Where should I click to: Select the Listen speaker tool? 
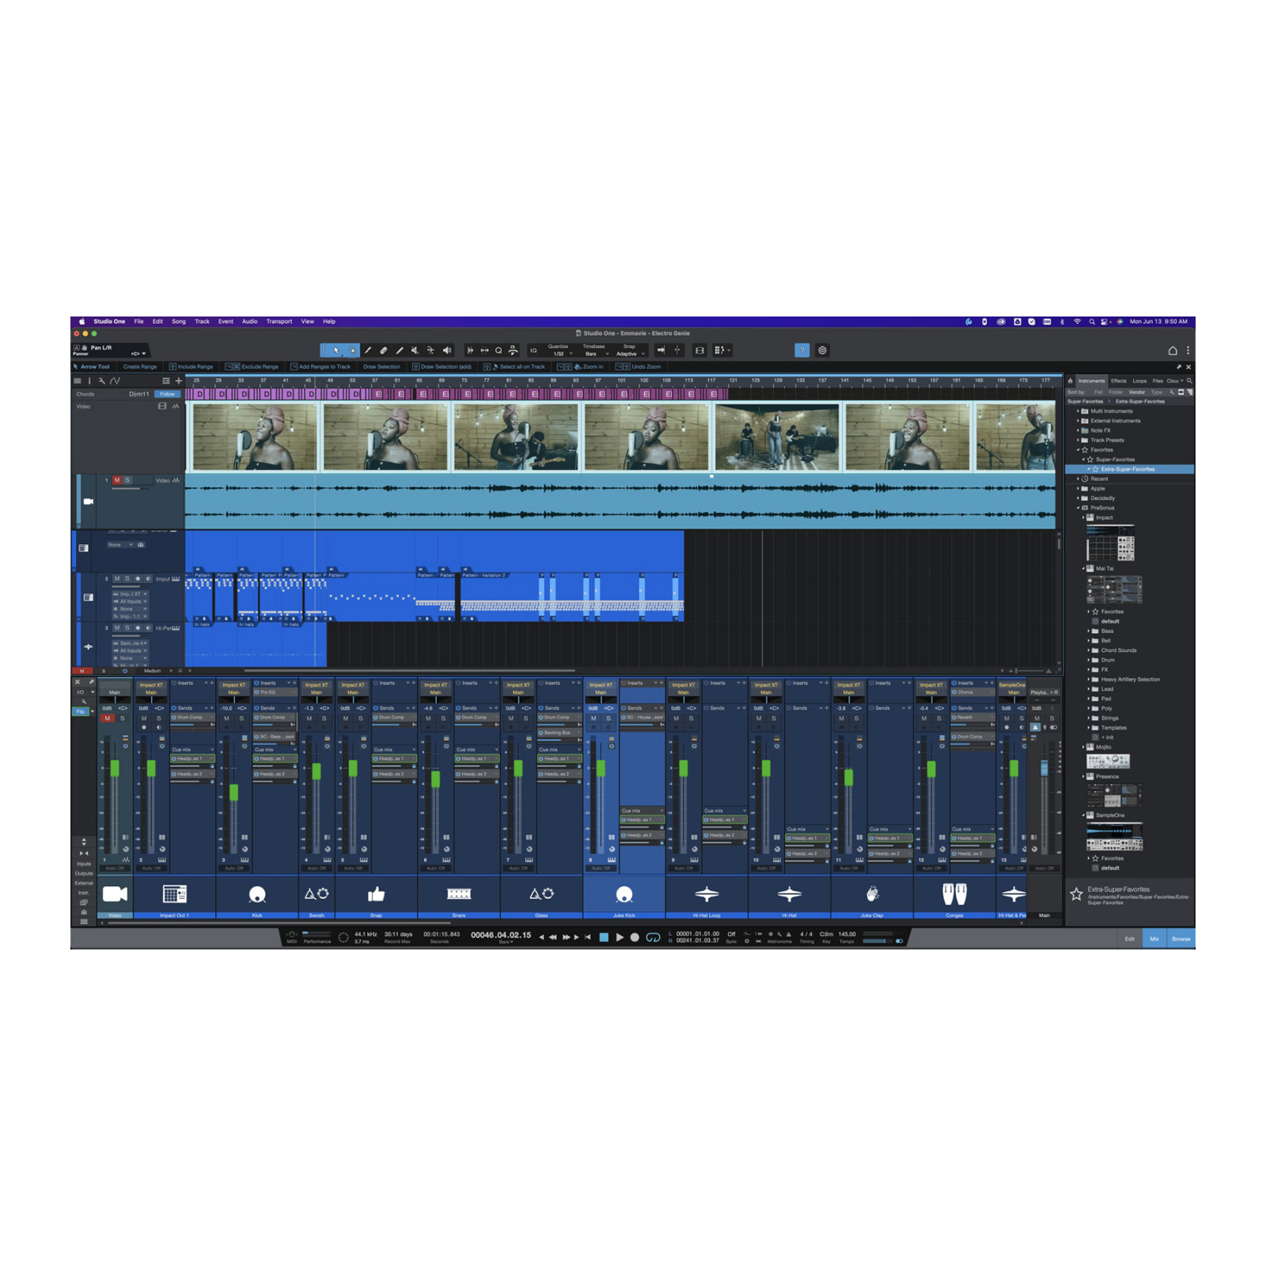pos(447,351)
